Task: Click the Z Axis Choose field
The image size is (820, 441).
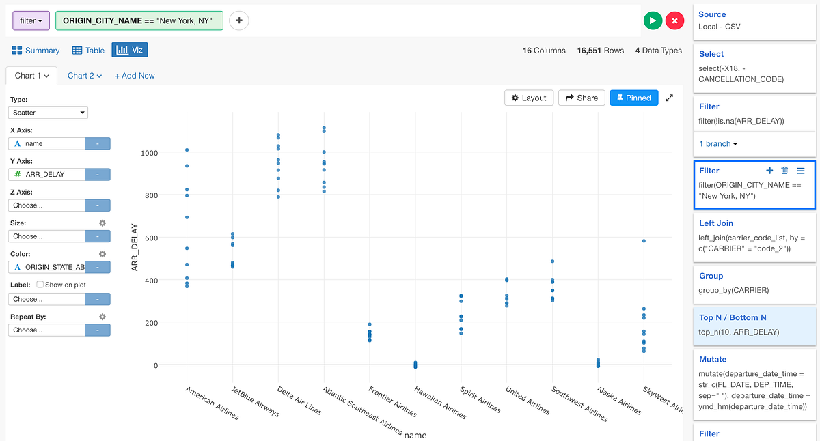Action: (48, 205)
